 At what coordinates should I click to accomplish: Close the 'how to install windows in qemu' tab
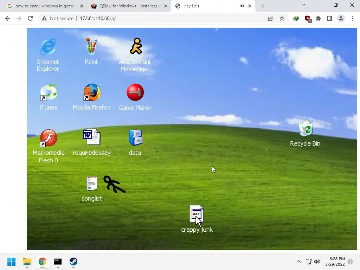pyautogui.click(x=82, y=6)
